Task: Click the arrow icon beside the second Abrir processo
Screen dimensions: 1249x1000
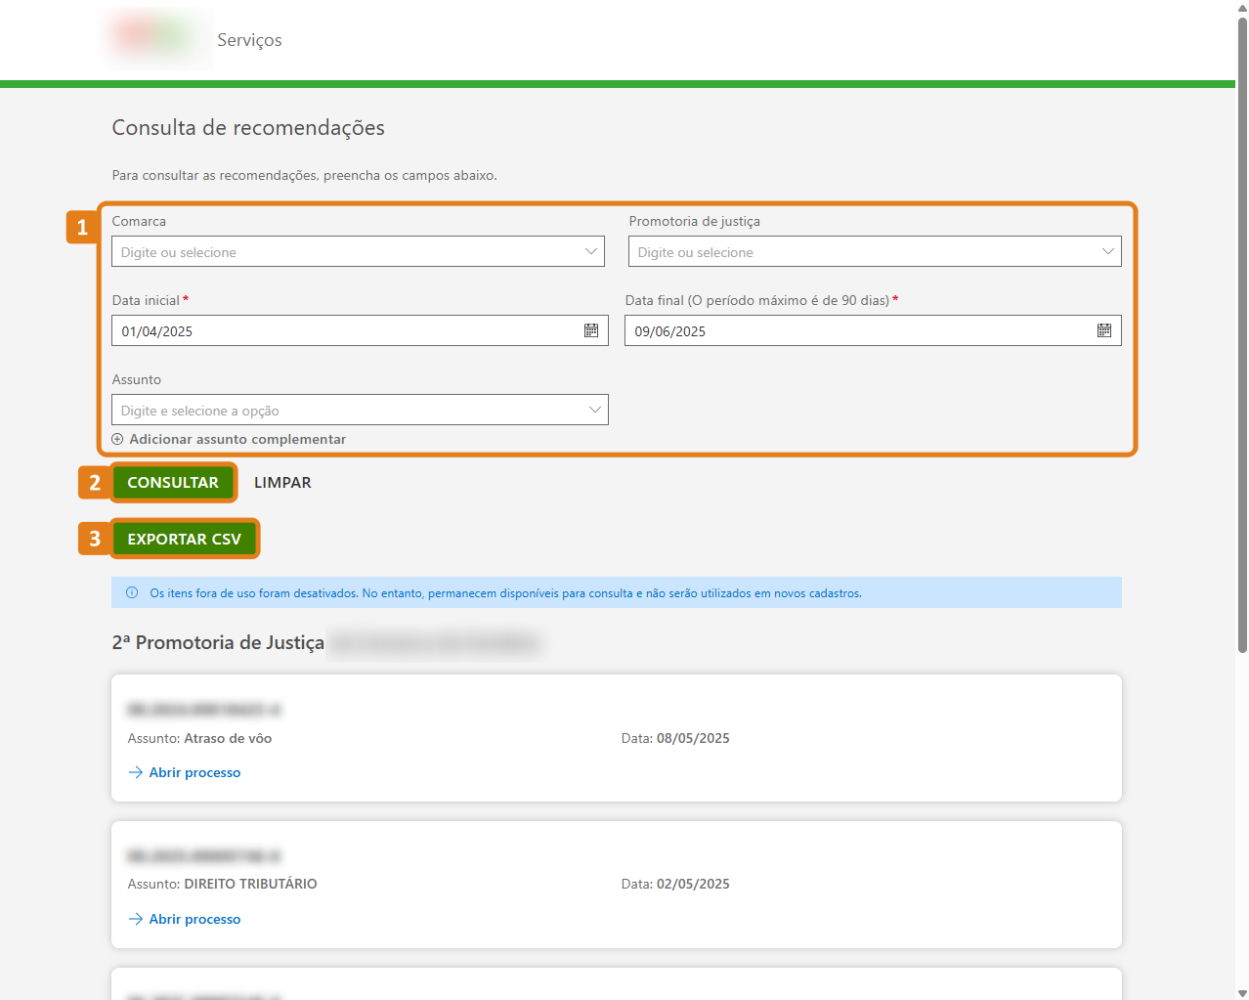Action: [136, 919]
